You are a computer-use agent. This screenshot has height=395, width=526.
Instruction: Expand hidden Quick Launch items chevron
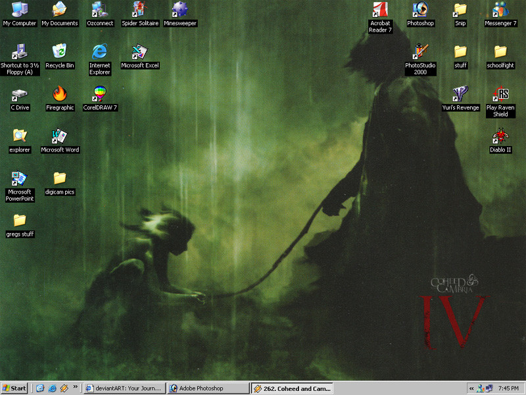tap(75, 386)
